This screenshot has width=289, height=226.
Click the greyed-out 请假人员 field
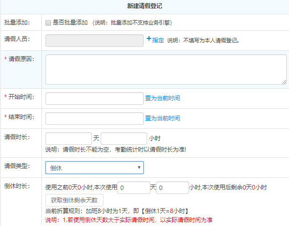[94, 41]
